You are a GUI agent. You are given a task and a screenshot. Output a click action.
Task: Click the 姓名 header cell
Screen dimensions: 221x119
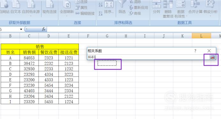pyautogui.click(x=10, y=52)
